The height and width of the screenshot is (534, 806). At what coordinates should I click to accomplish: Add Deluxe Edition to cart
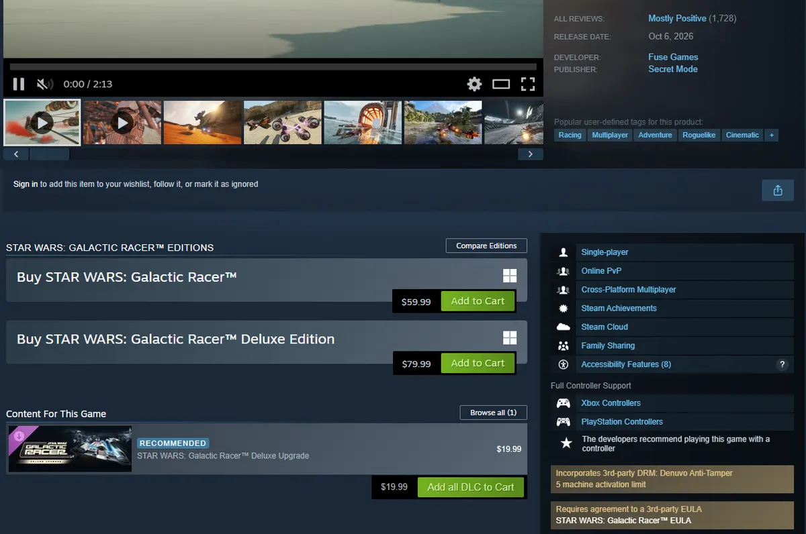coord(478,363)
